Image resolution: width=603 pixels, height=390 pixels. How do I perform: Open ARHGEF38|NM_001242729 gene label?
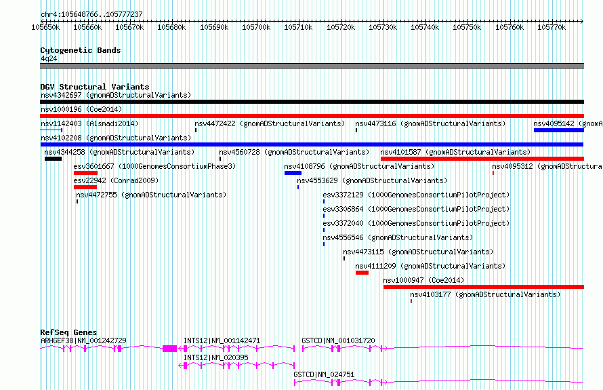coord(83,340)
